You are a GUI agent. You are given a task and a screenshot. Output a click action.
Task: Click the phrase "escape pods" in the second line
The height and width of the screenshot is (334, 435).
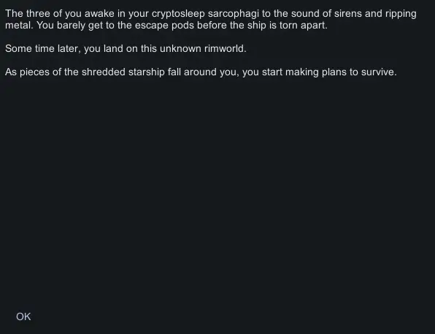point(161,26)
